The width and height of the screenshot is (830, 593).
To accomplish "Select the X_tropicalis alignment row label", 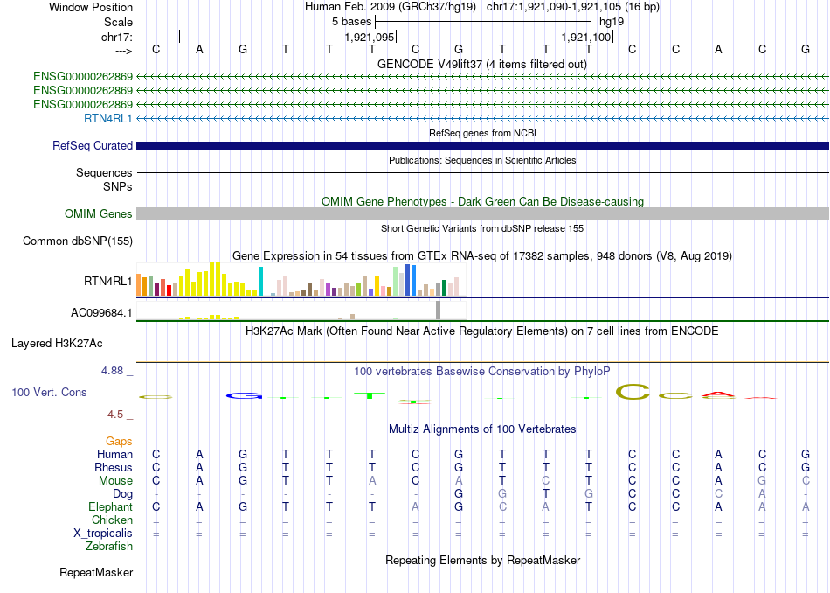I will [103, 534].
